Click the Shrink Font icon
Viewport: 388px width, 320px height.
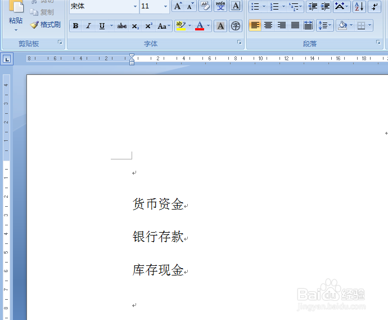pyautogui.click(x=190, y=6)
